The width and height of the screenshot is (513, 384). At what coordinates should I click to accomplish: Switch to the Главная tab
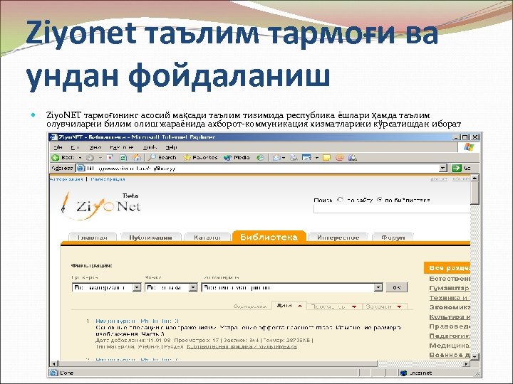[93, 238]
